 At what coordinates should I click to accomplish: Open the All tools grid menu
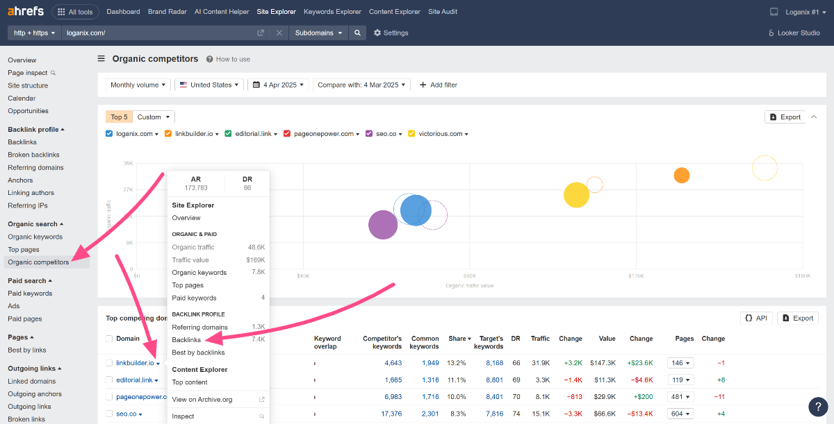[75, 12]
